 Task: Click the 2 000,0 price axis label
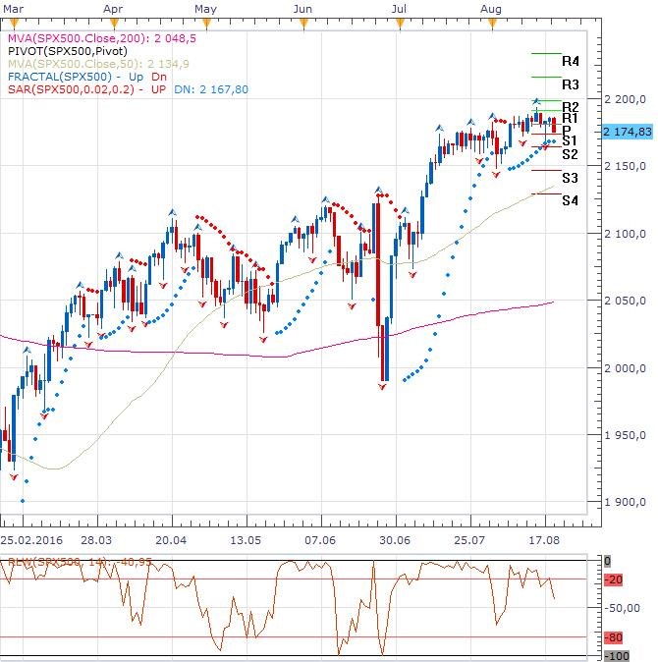click(x=625, y=368)
